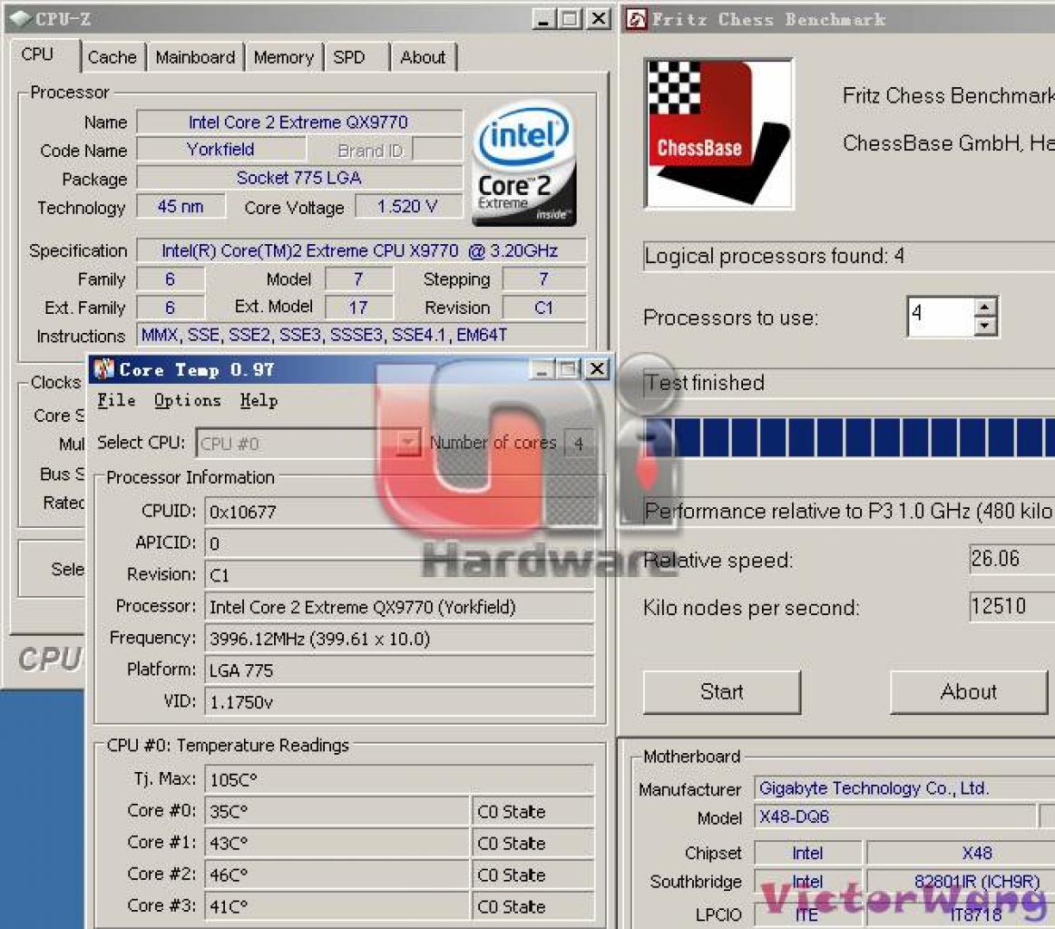The width and height of the screenshot is (1055, 929).
Task: Click the Instructions field MMX, SSE list
Action: pyautogui.click(x=361, y=335)
